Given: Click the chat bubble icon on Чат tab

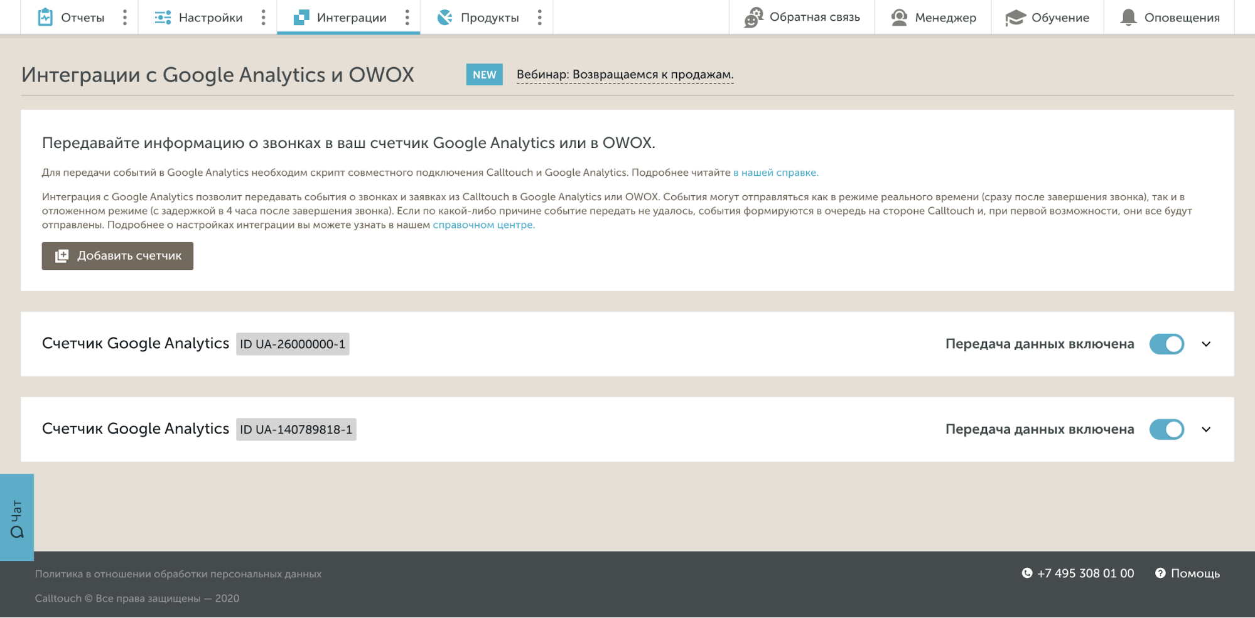Looking at the screenshot, I should coord(17,532).
